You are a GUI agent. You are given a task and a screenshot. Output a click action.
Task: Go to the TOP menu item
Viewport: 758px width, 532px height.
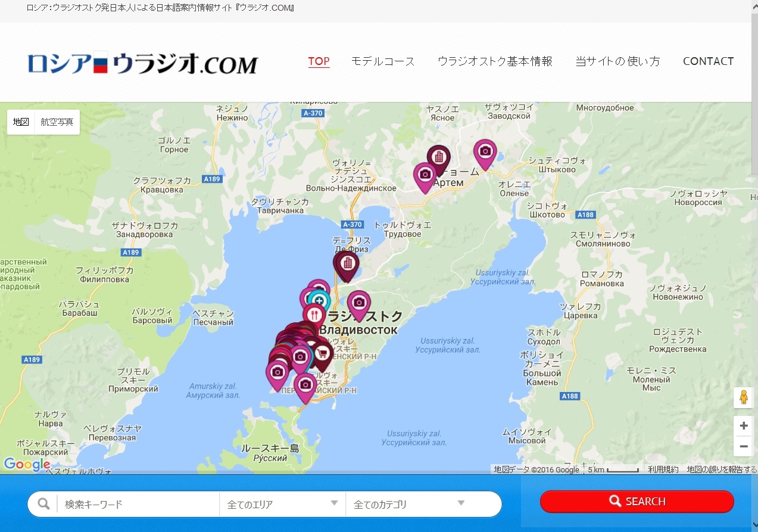pyautogui.click(x=319, y=61)
